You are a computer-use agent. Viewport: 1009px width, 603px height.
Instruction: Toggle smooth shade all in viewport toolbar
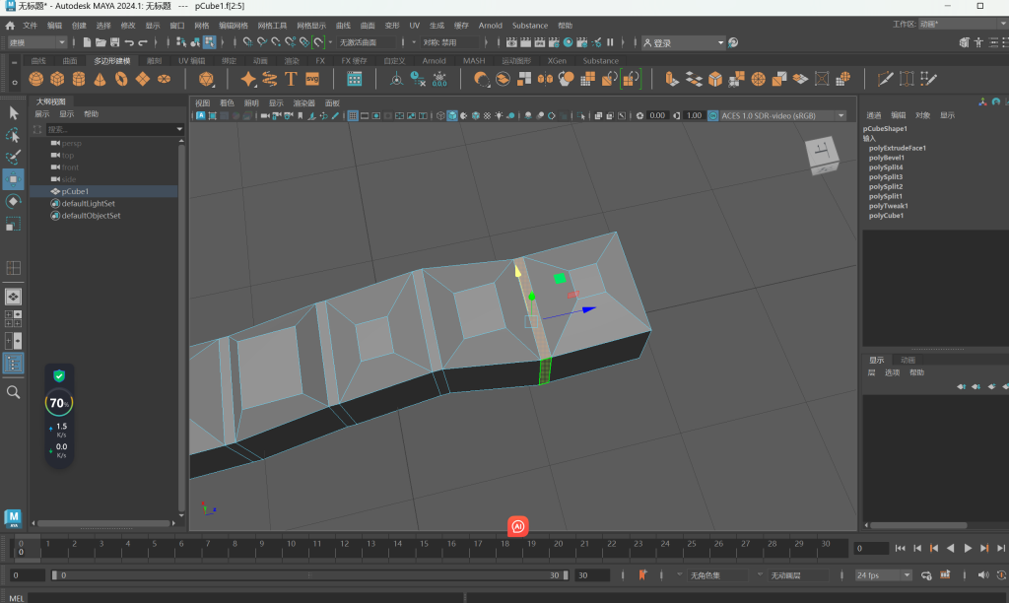452,116
